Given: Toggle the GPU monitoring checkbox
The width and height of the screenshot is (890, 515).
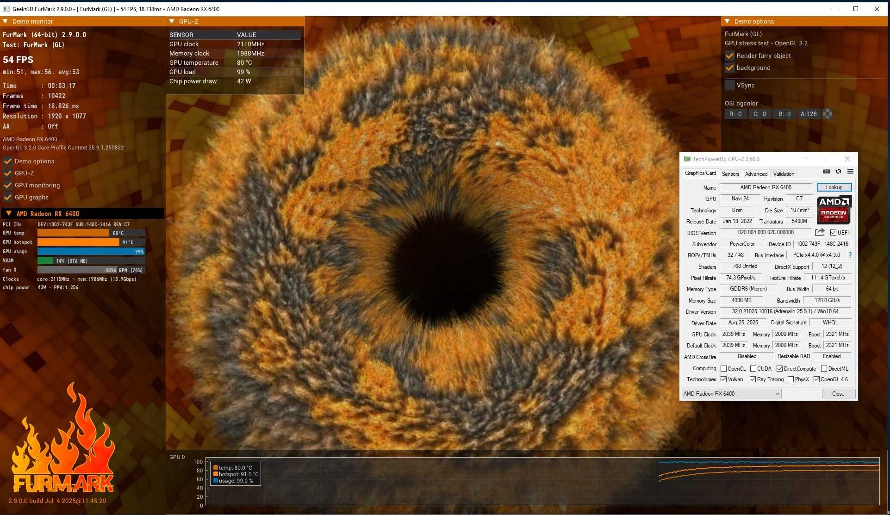Looking at the screenshot, I should pyautogui.click(x=8, y=185).
